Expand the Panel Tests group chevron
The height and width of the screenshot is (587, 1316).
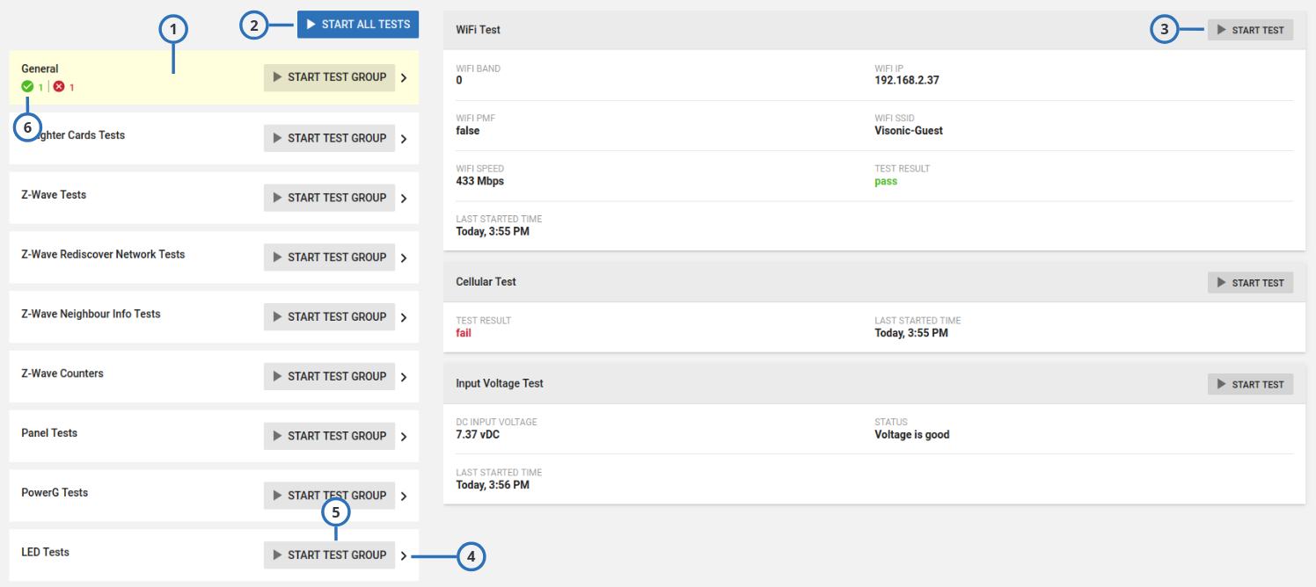coord(404,436)
